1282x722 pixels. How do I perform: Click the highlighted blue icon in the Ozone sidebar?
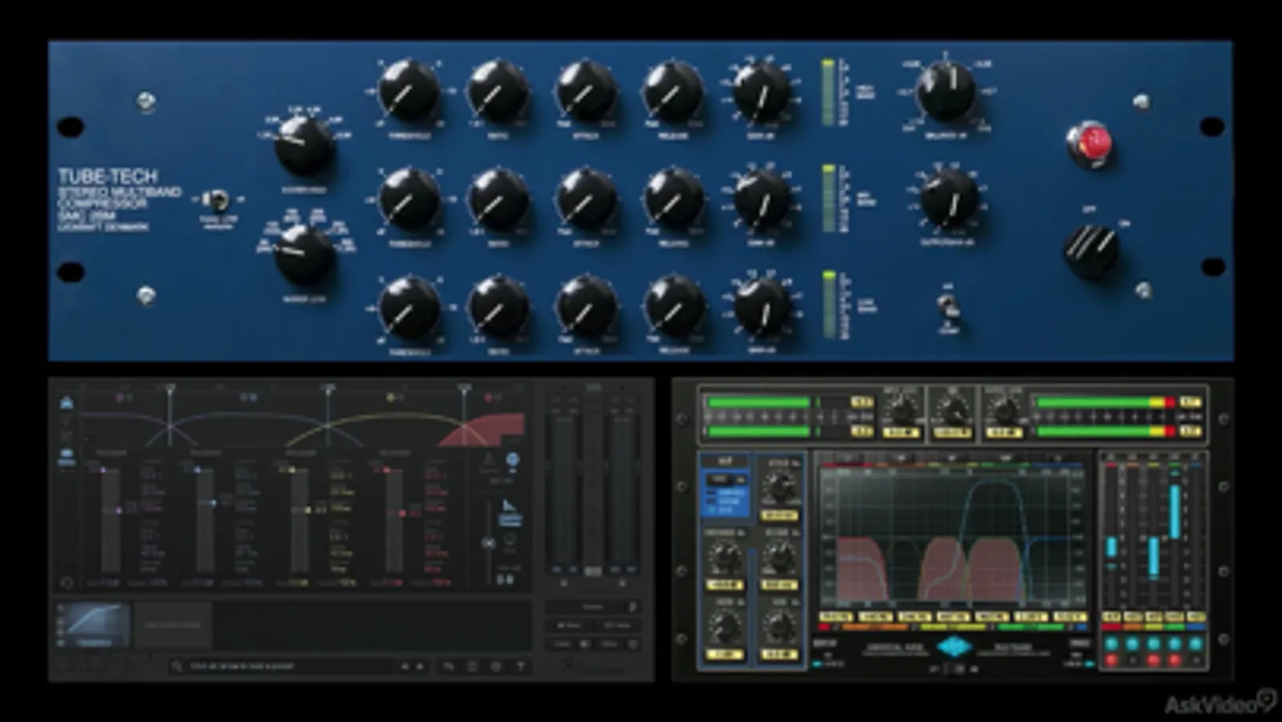[x=66, y=457]
